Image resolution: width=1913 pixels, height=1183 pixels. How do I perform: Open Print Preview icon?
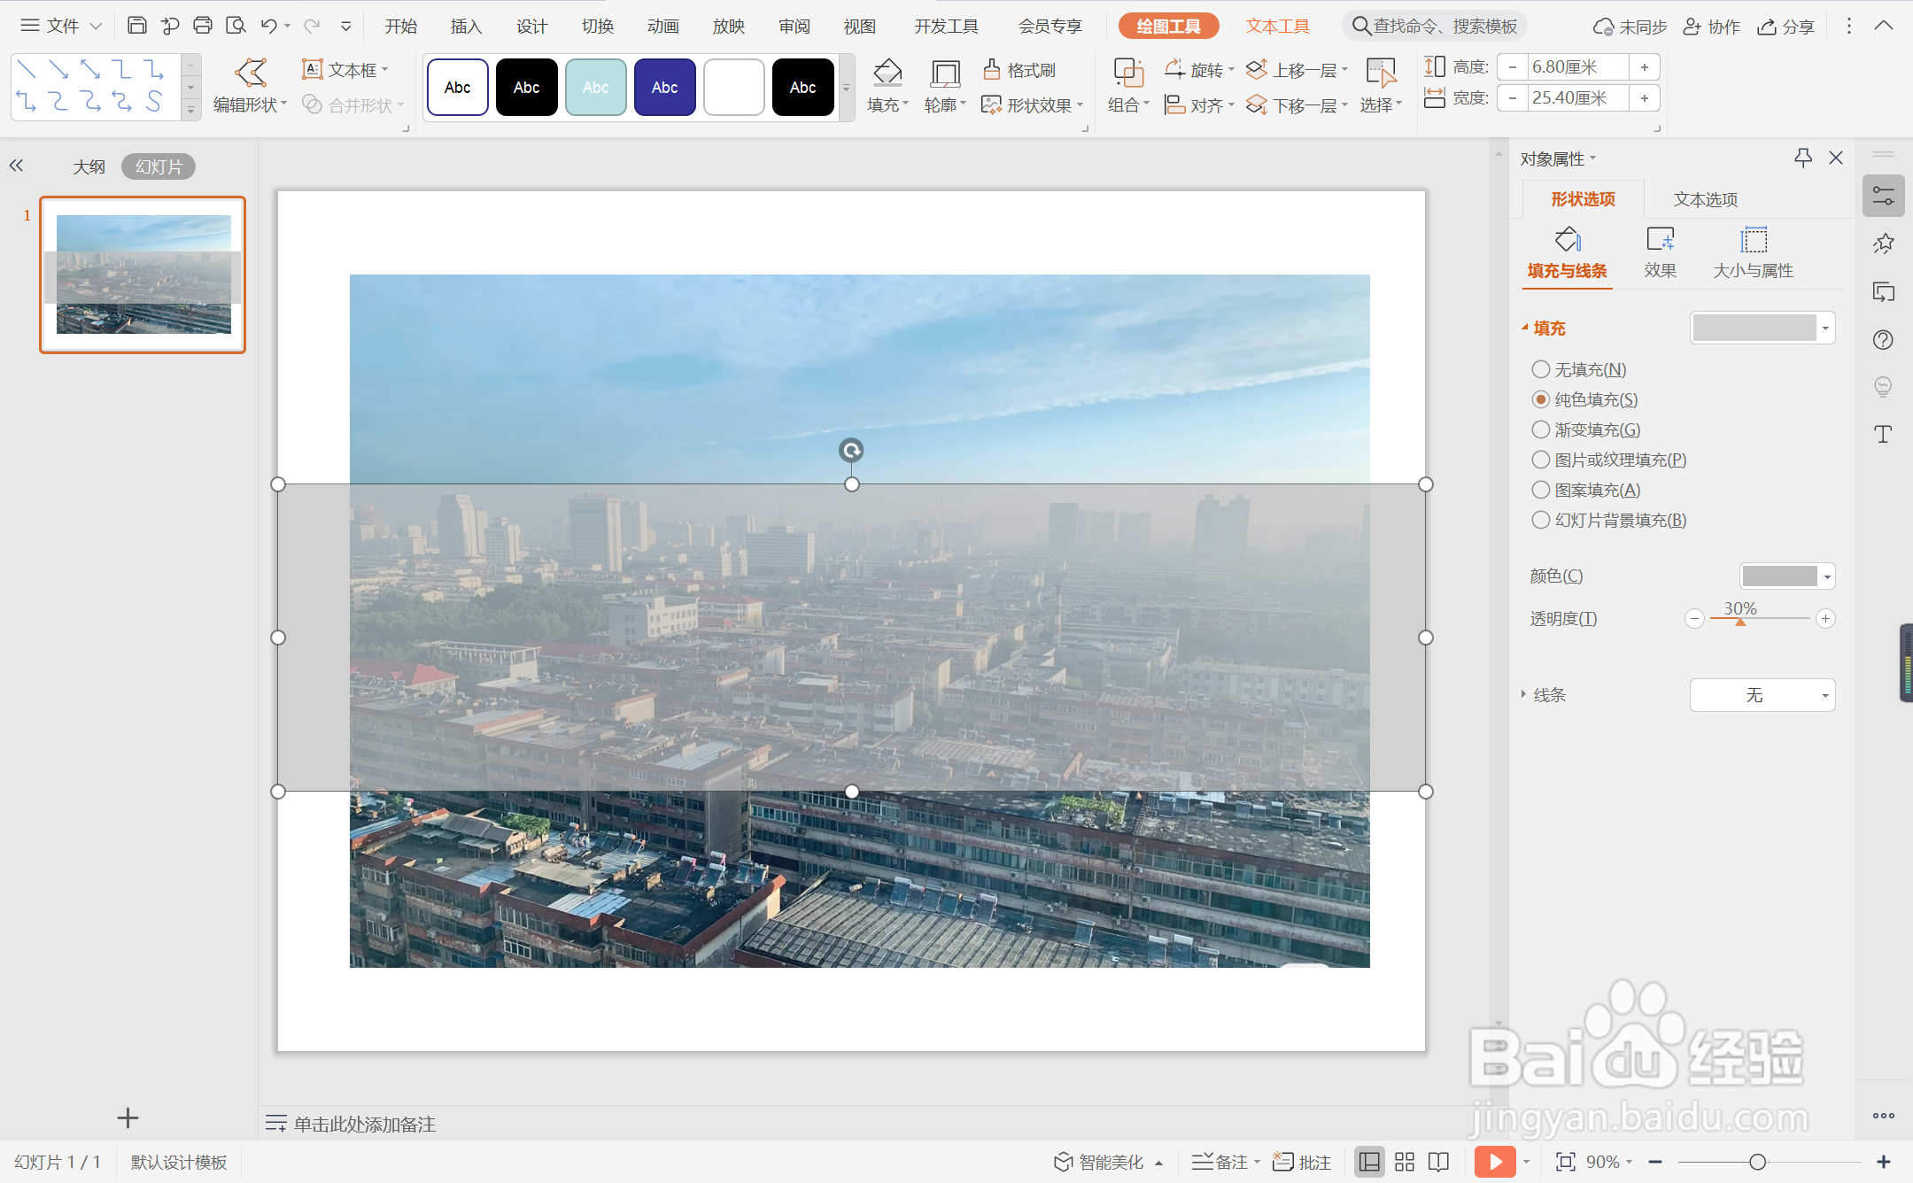[236, 26]
